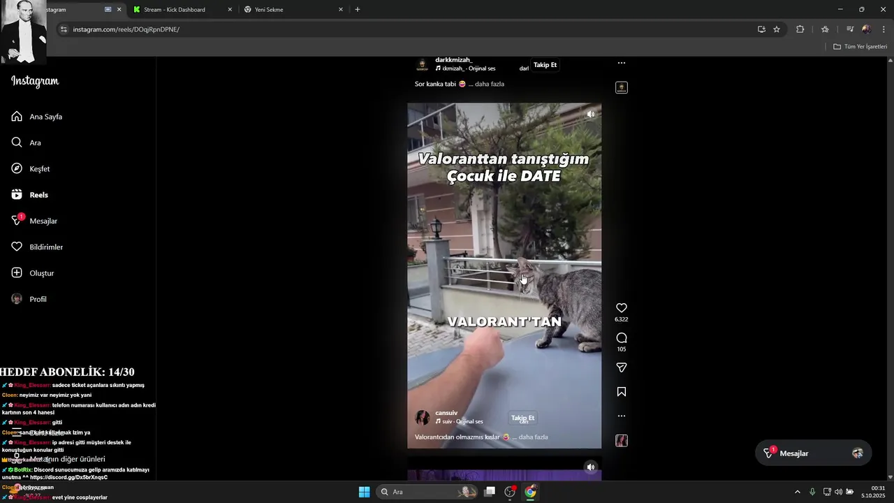The width and height of the screenshot is (894, 503).
Task: Open a new browser tab
Action: [358, 10]
